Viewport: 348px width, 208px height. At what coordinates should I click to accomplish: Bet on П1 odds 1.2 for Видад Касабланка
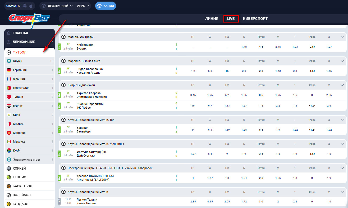(x=193, y=71)
